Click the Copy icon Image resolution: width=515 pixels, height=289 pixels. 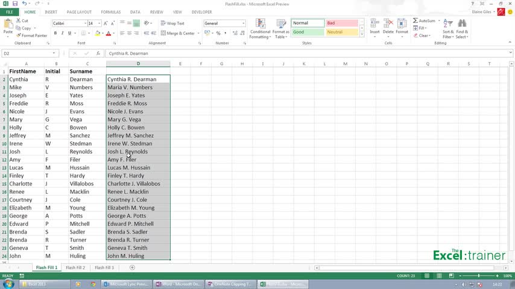click(x=18, y=28)
